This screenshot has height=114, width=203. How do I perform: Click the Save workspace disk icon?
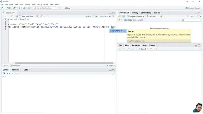pyautogui.click(x=123, y=16)
